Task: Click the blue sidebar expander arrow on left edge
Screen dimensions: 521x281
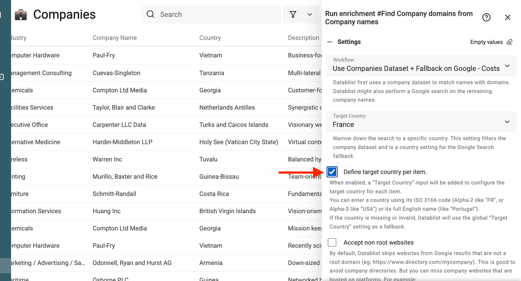Action: (2, 77)
